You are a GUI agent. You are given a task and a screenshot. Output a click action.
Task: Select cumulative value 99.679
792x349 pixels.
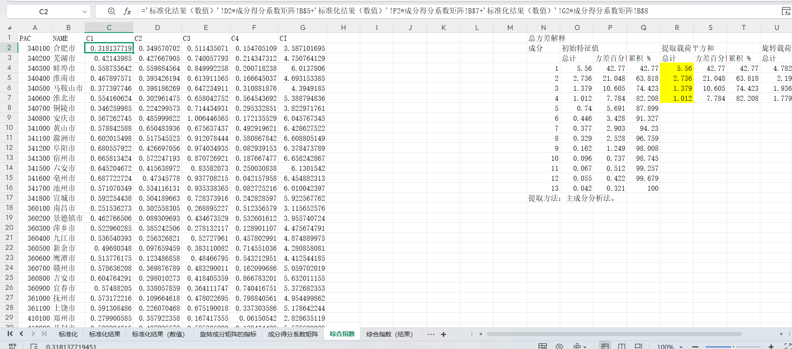click(x=643, y=178)
